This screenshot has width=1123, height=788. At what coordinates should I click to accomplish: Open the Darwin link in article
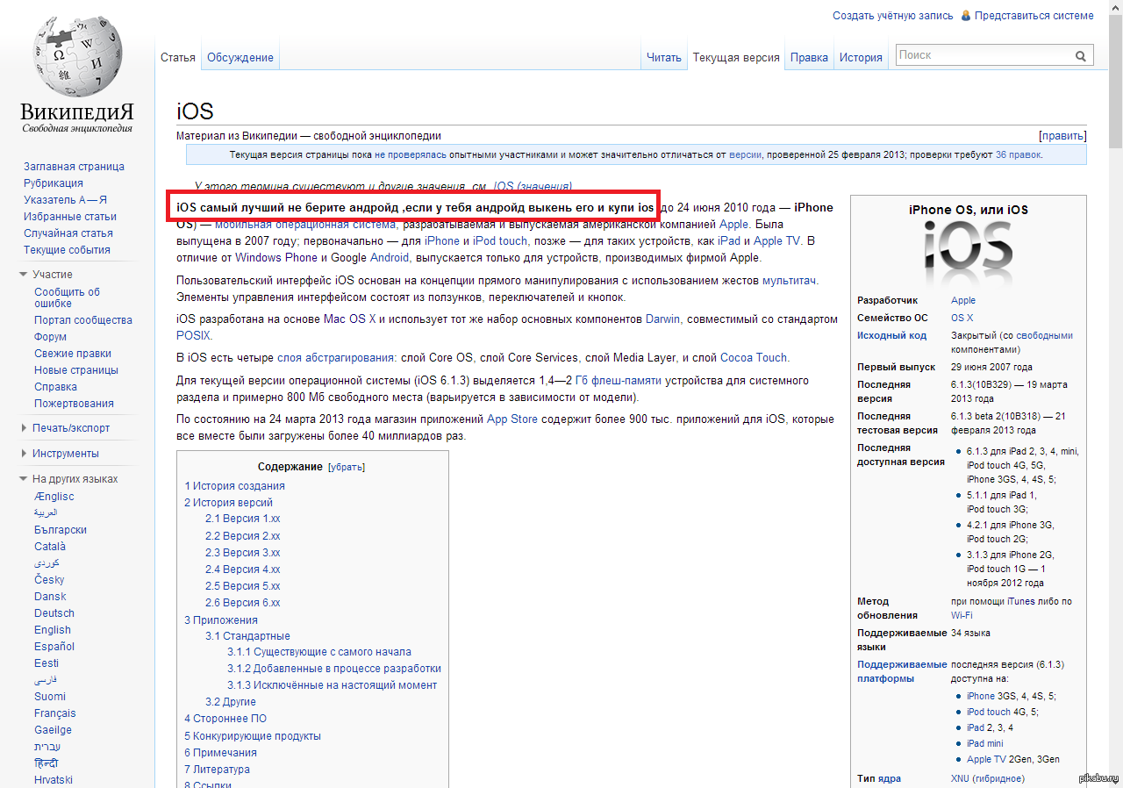coord(662,319)
